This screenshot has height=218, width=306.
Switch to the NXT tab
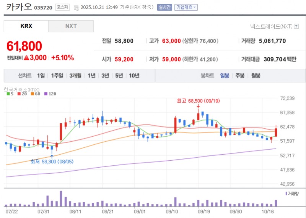coord(71,26)
